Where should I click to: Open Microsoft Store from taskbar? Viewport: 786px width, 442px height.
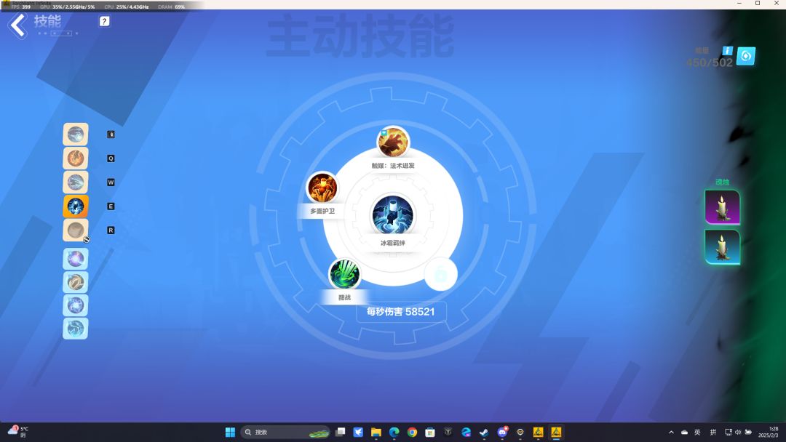(430, 432)
